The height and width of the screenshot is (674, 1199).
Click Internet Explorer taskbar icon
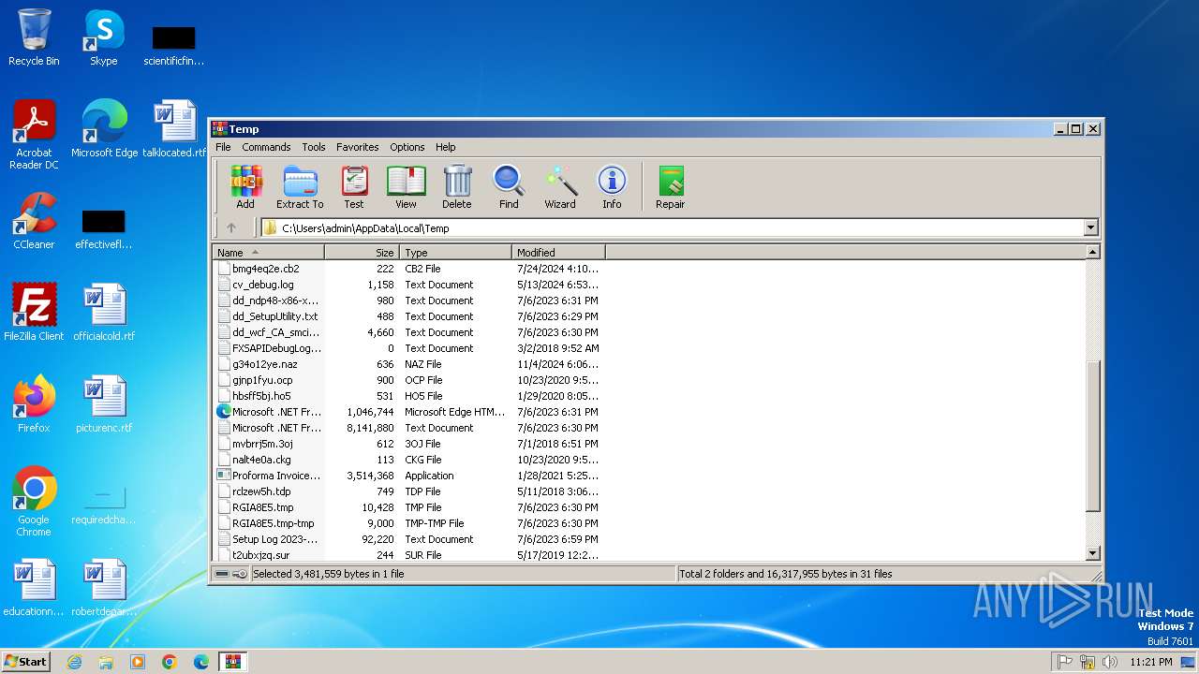click(74, 662)
